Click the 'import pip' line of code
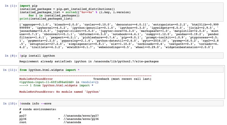227x125 pixels. coord(28,6)
